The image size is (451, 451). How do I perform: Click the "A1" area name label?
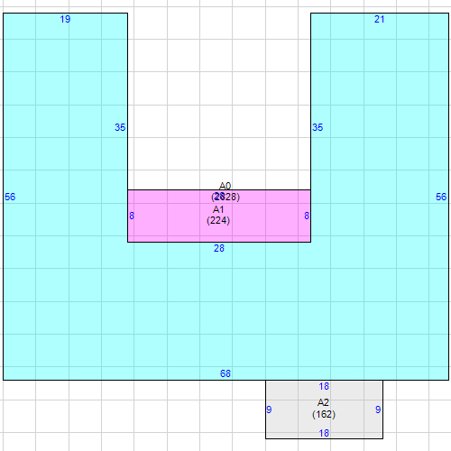point(218,209)
